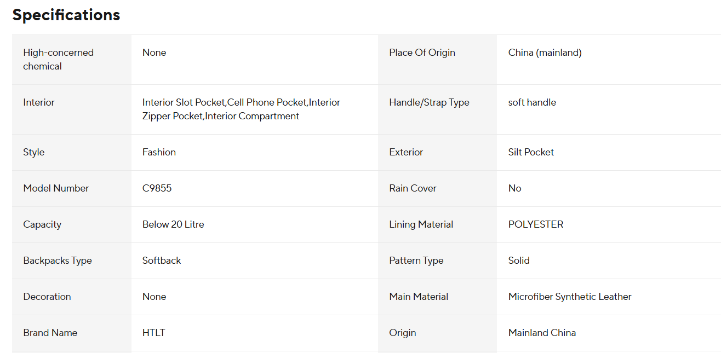
Task: Select the Model Number label
Action: [56, 188]
